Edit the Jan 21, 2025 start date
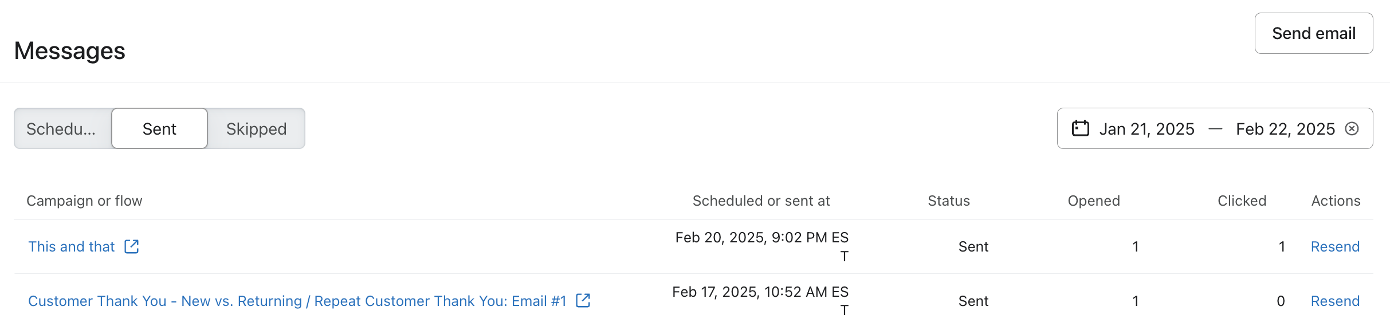The height and width of the screenshot is (322, 1390). click(x=1146, y=129)
